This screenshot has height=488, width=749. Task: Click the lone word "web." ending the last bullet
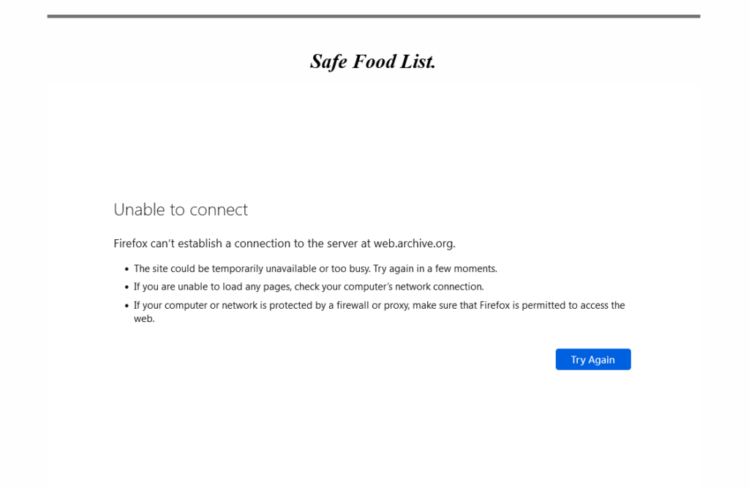tap(144, 319)
